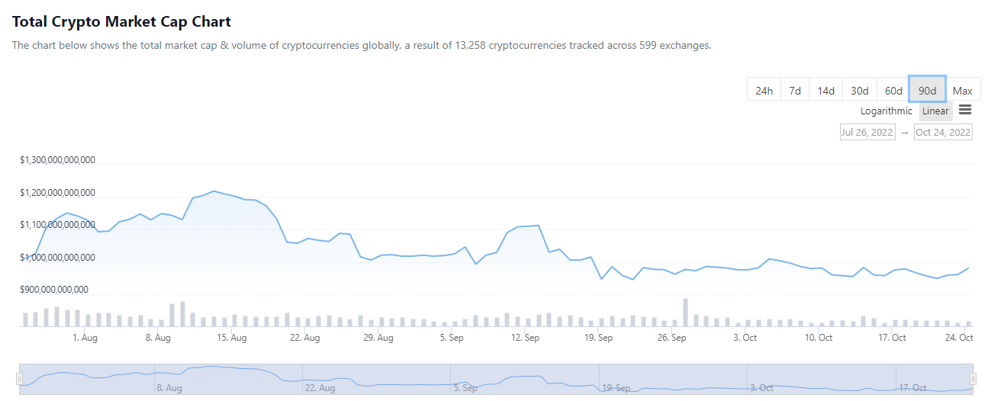Choose the 30d range button
This screenshot has width=988, height=401.
860,91
